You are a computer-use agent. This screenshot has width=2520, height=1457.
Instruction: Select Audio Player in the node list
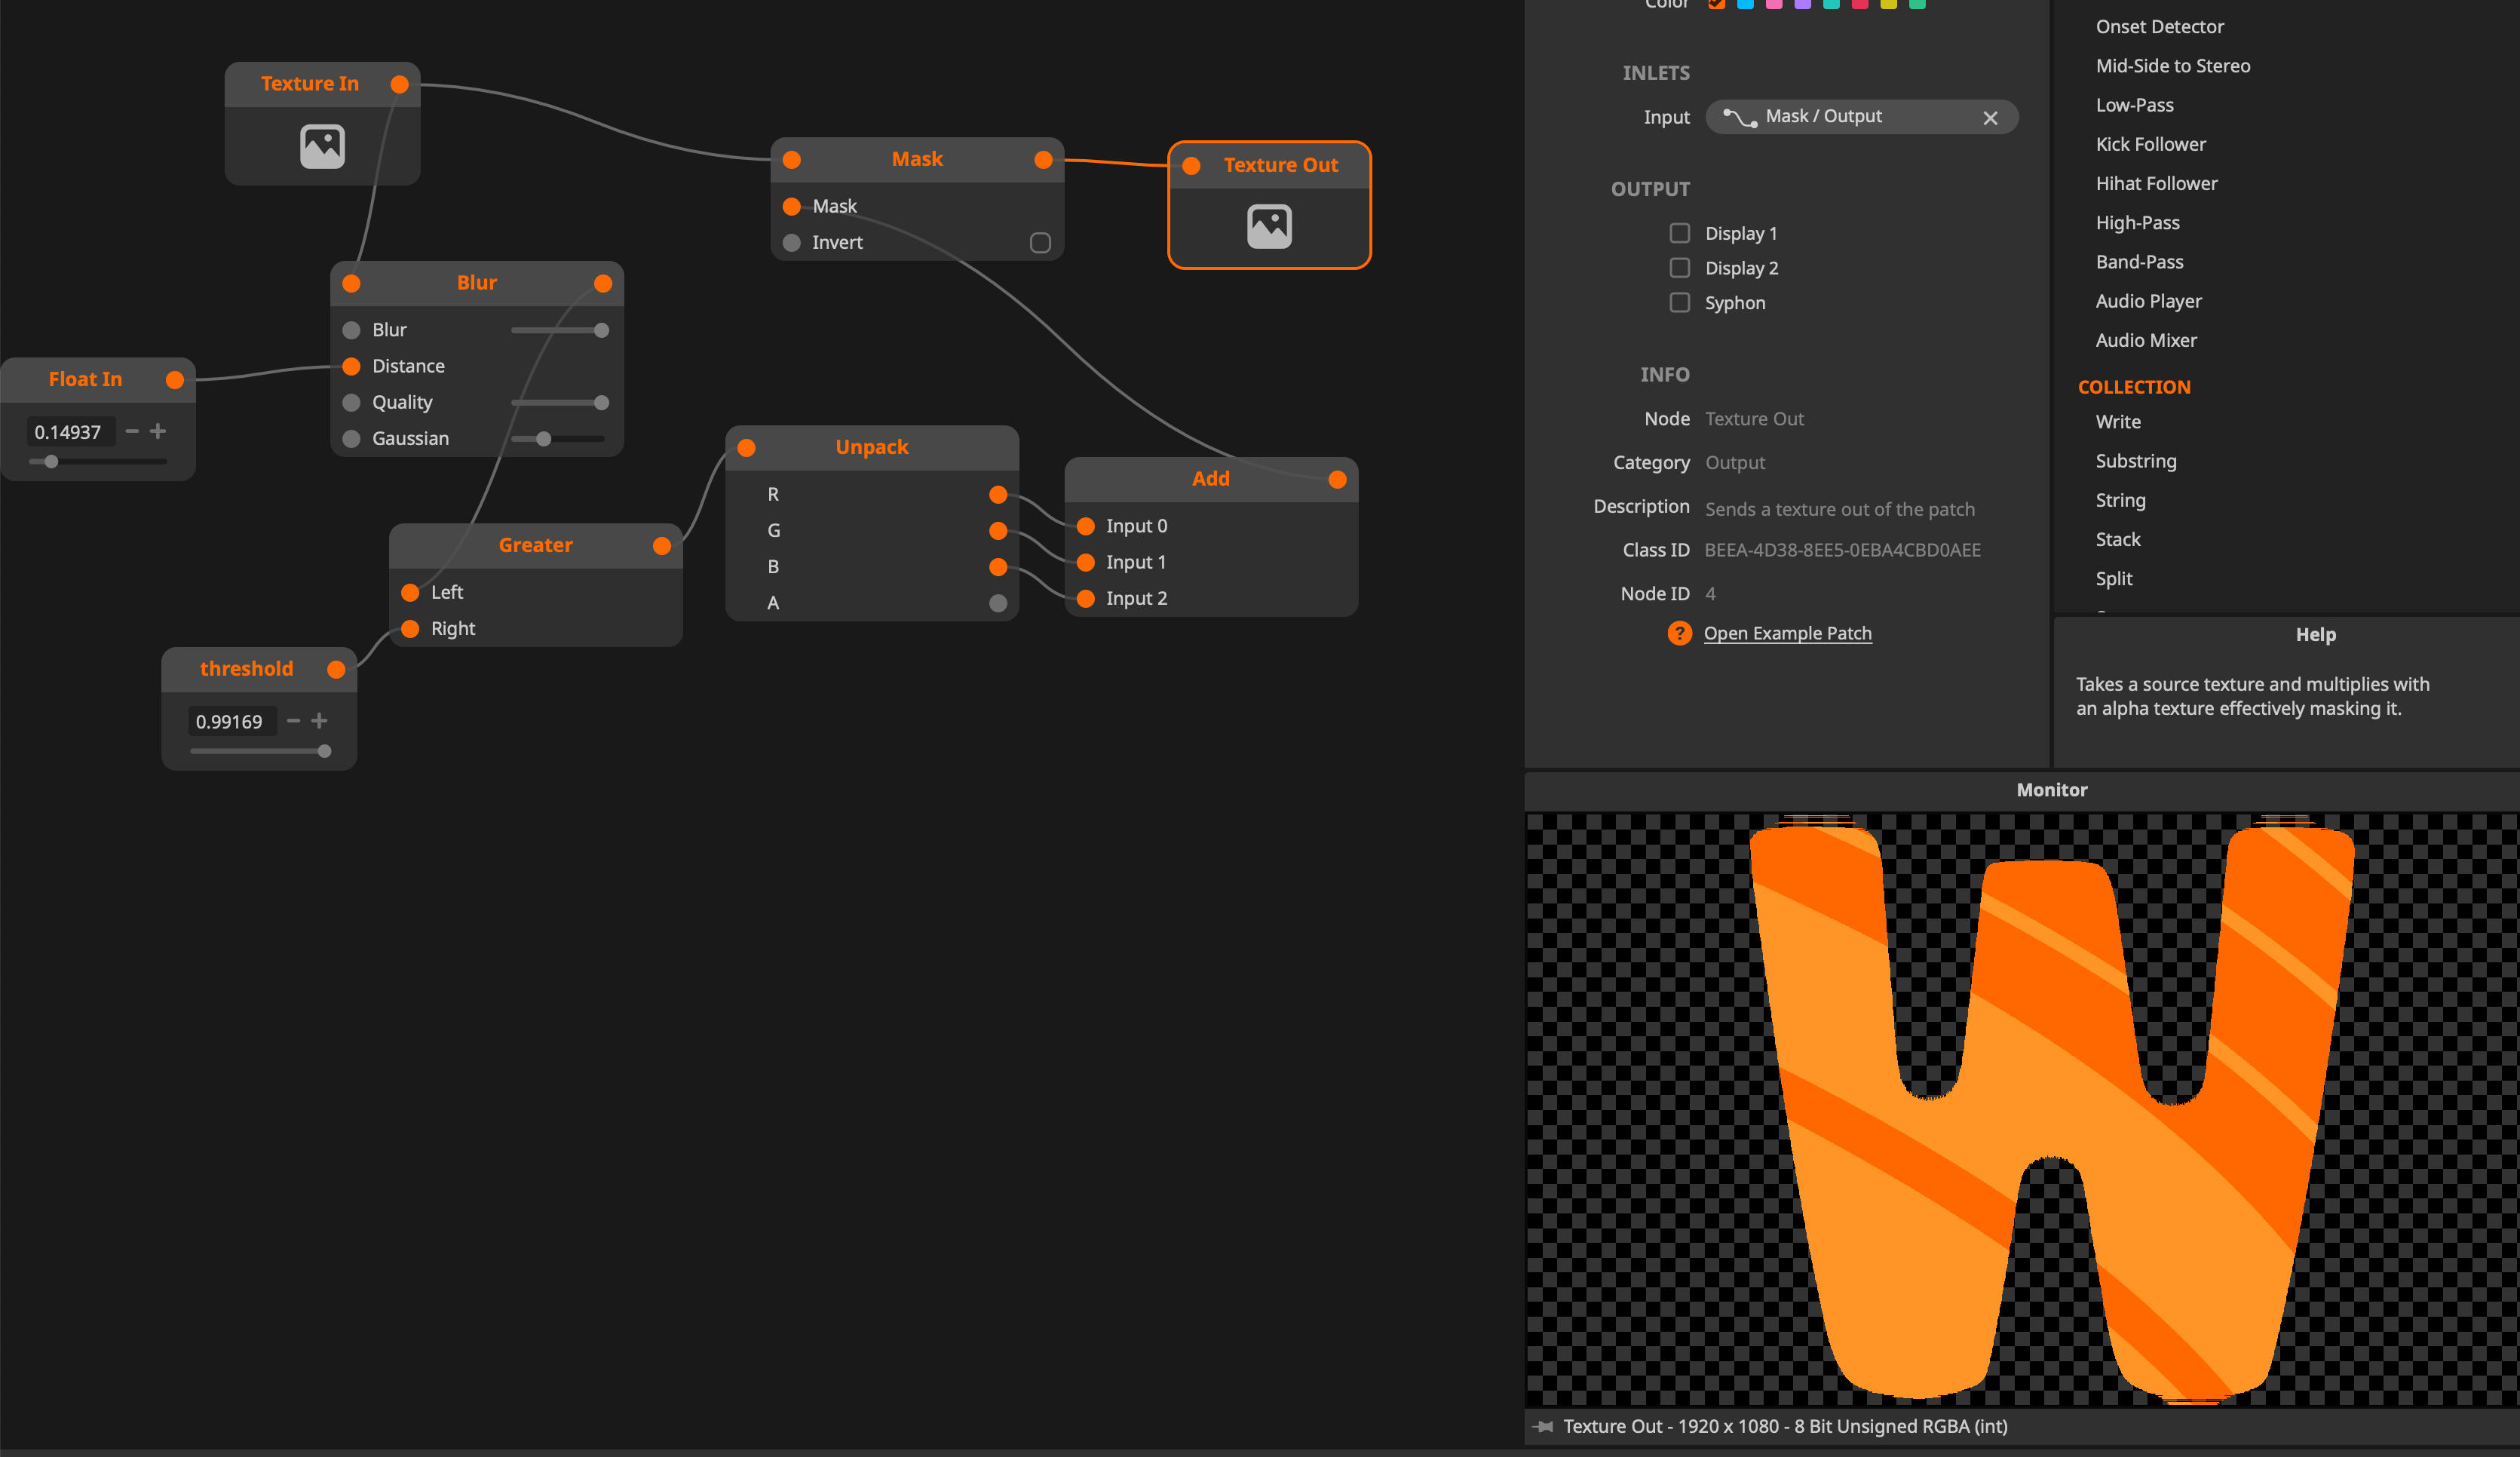[x=2148, y=301]
